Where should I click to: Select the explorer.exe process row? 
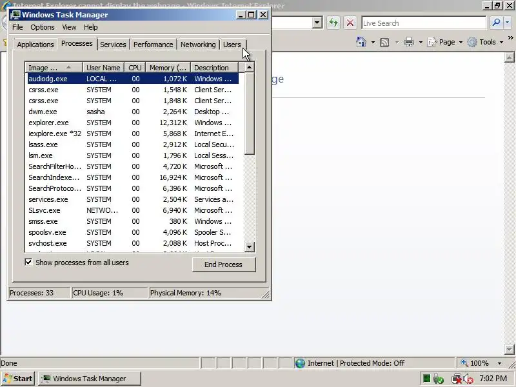click(x=133, y=123)
